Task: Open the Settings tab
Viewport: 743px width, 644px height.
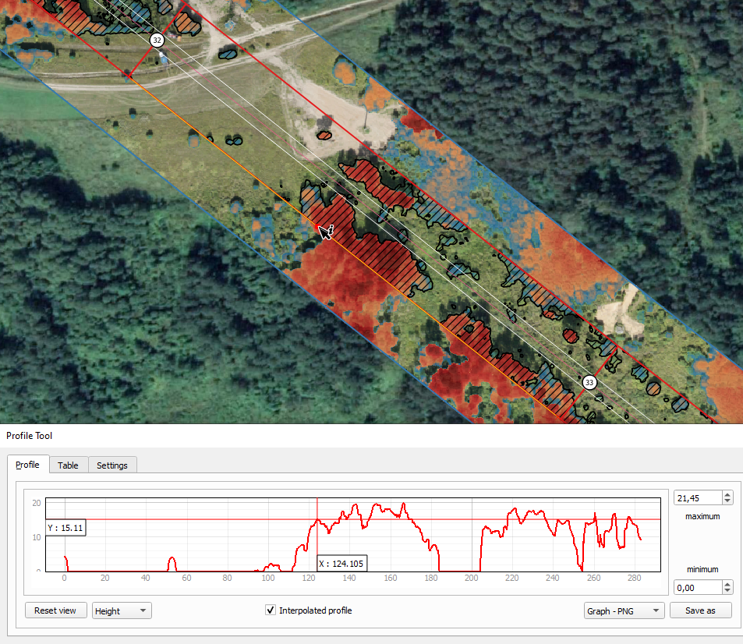Action: click(112, 465)
